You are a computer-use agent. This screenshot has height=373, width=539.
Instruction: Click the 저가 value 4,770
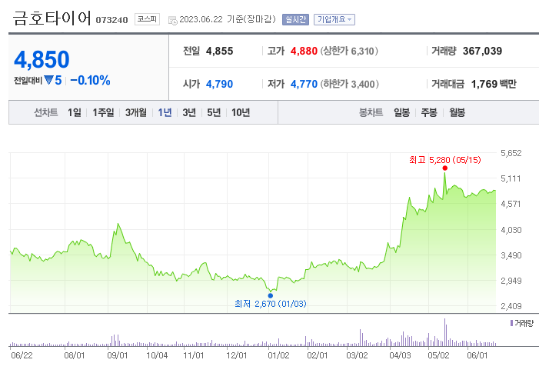click(x=304, y=84)
